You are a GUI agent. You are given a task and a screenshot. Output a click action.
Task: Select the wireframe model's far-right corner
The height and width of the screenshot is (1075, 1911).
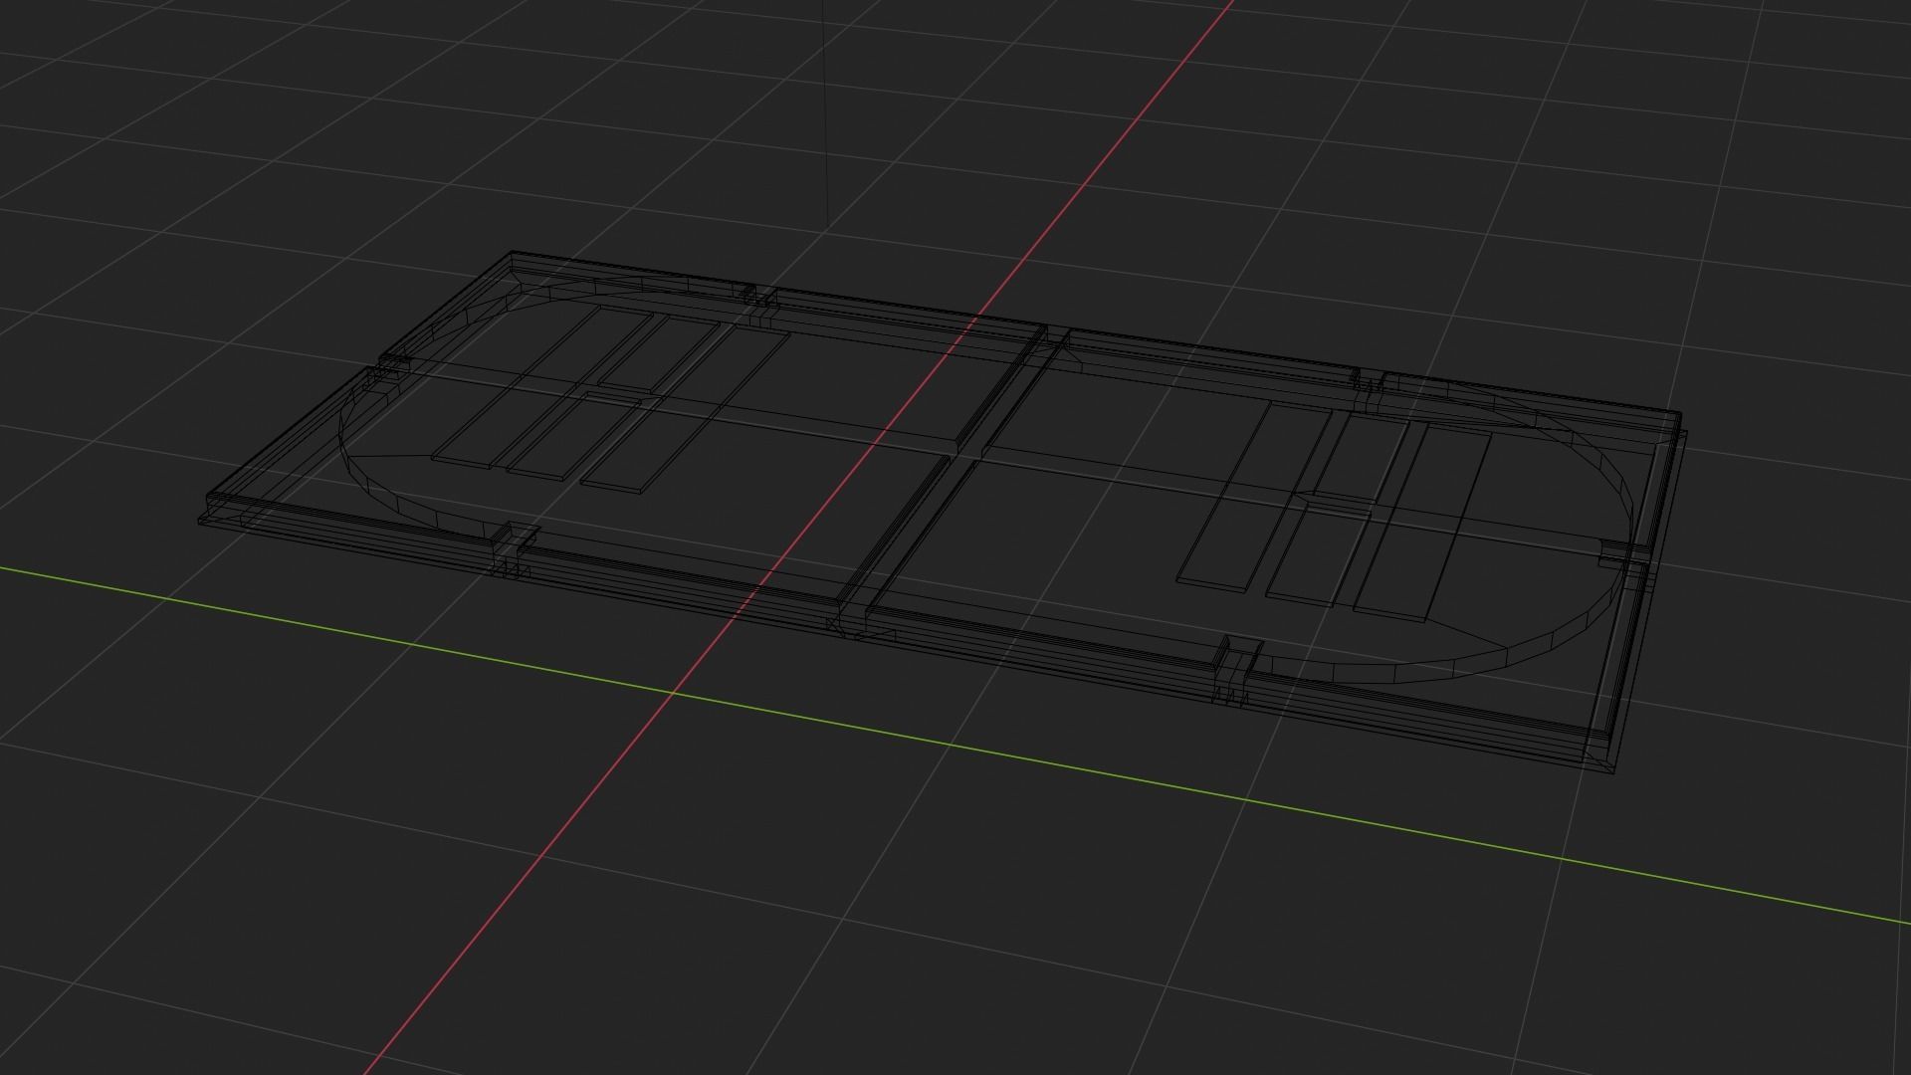point(1681,414)
